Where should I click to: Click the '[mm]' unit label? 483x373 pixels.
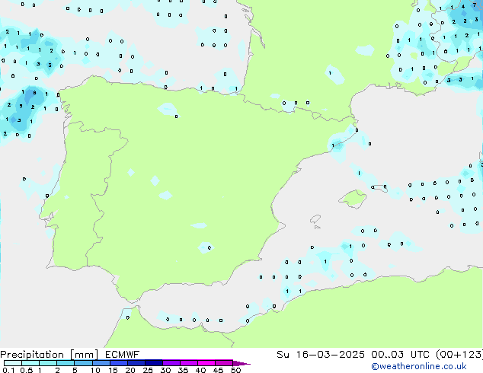click(x=85, y=355)
